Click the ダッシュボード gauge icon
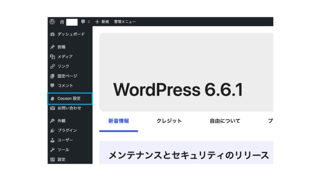This screenshot has height=181, width=321. click(x=52, y=34)
